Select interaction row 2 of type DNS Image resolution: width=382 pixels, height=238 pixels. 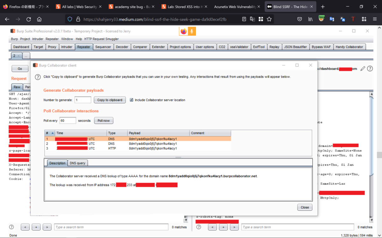tap(138, 143)
